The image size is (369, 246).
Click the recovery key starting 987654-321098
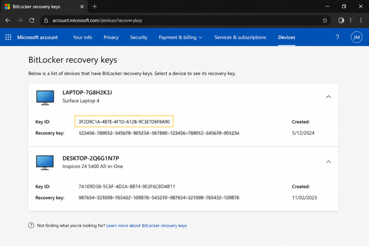(159, 198)
